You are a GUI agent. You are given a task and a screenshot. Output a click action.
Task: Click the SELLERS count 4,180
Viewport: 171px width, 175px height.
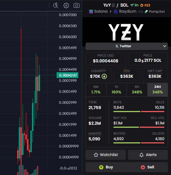pos(160,139)
